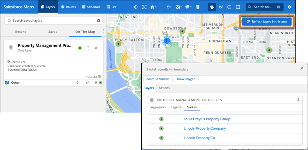Click Refresh layers in this area
This screenshot has height=150, width=308.
(267, 22)
